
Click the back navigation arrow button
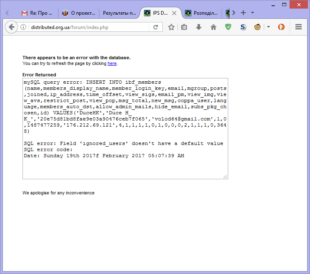(x=11, y=27)
